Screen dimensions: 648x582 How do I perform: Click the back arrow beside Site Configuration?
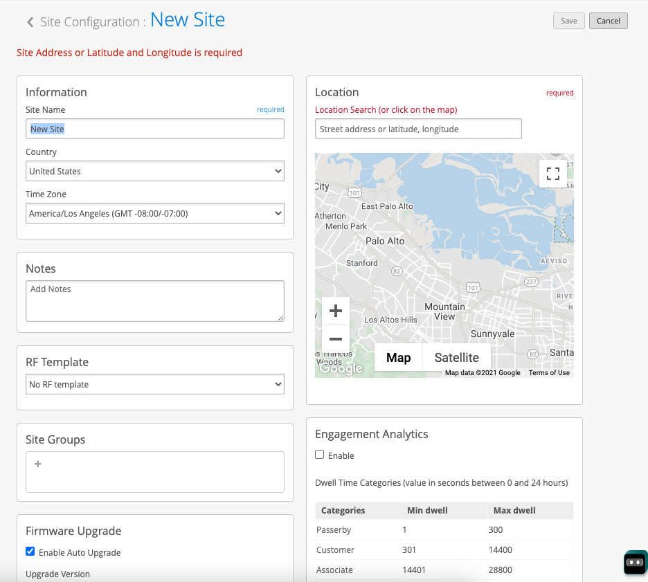coord(30,22)
